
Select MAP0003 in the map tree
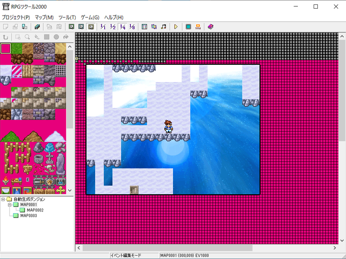click(x=29, y=215)
